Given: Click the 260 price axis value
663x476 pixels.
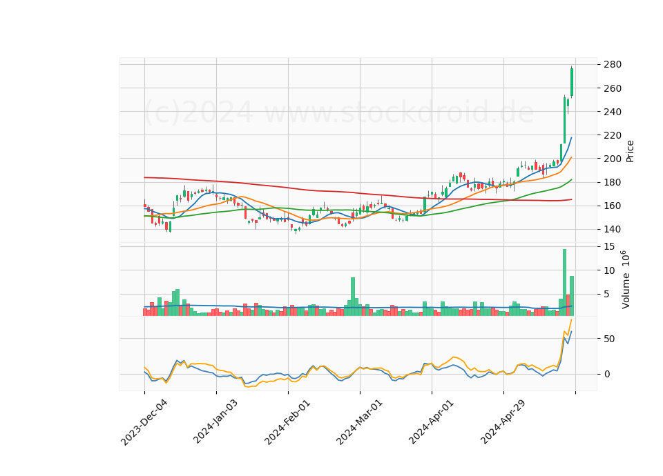Looking at the screenshot, I should (x=613, y=88).
